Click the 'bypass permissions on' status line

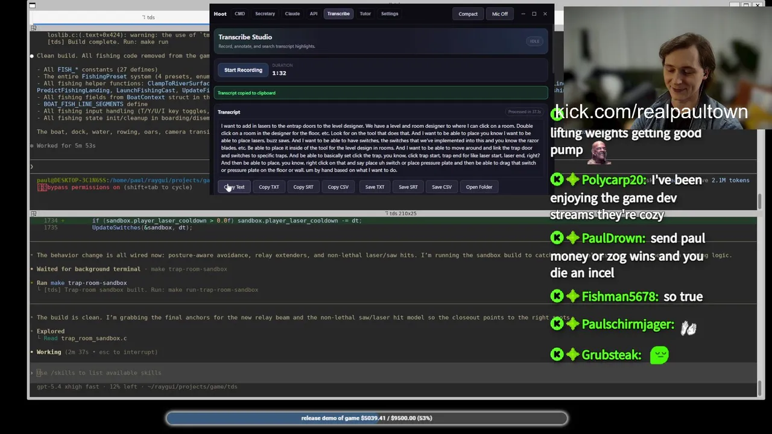pos(115,187)
